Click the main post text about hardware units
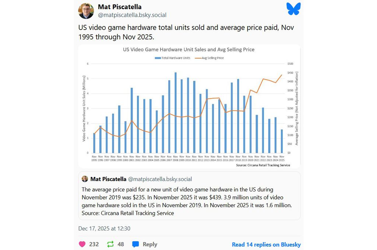 pyautogui.click(x=180, y=32)
